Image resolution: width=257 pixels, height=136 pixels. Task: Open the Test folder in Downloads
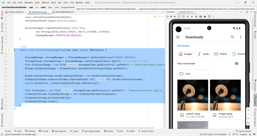pyautogui.click(x=193, y=74)
